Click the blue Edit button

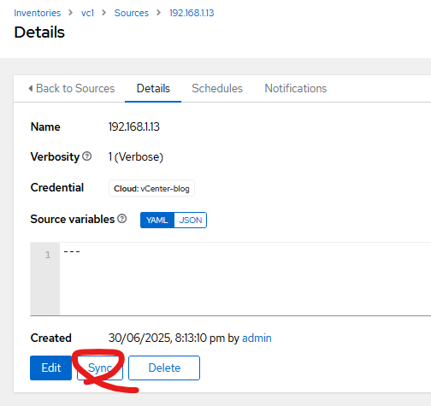click(x=50, y=368)
